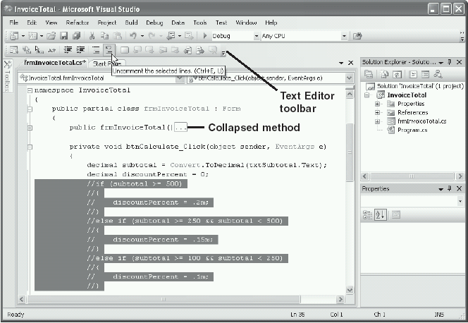Comment out the selected lines icon
The width and height of the screenshot is (468, 323).
(96, 50)
